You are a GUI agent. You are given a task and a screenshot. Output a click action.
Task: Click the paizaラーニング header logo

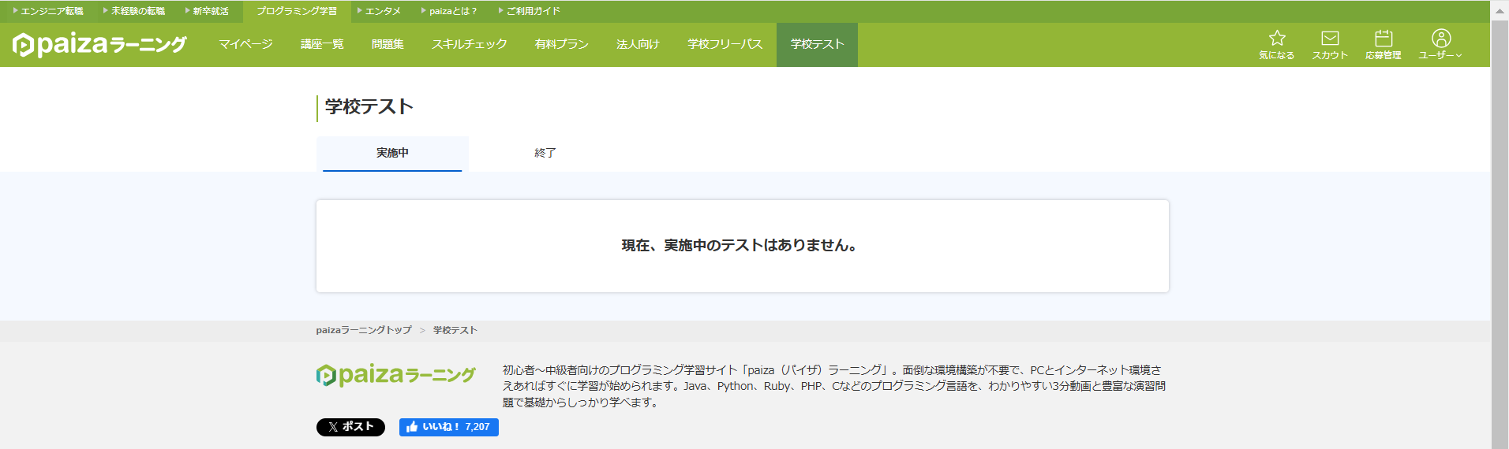click(99, 45)
